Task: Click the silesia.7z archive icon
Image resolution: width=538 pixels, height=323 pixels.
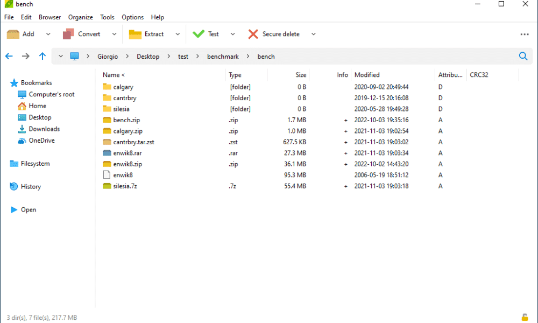Action: 107,186
